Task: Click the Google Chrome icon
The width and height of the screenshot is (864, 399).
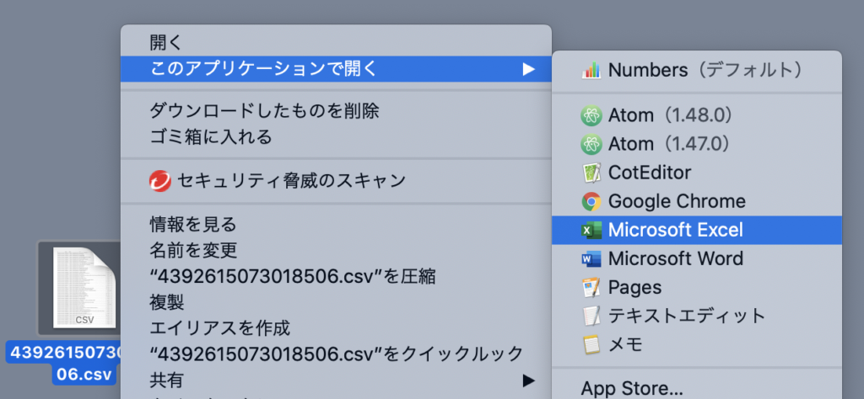Action: (591, 201)
